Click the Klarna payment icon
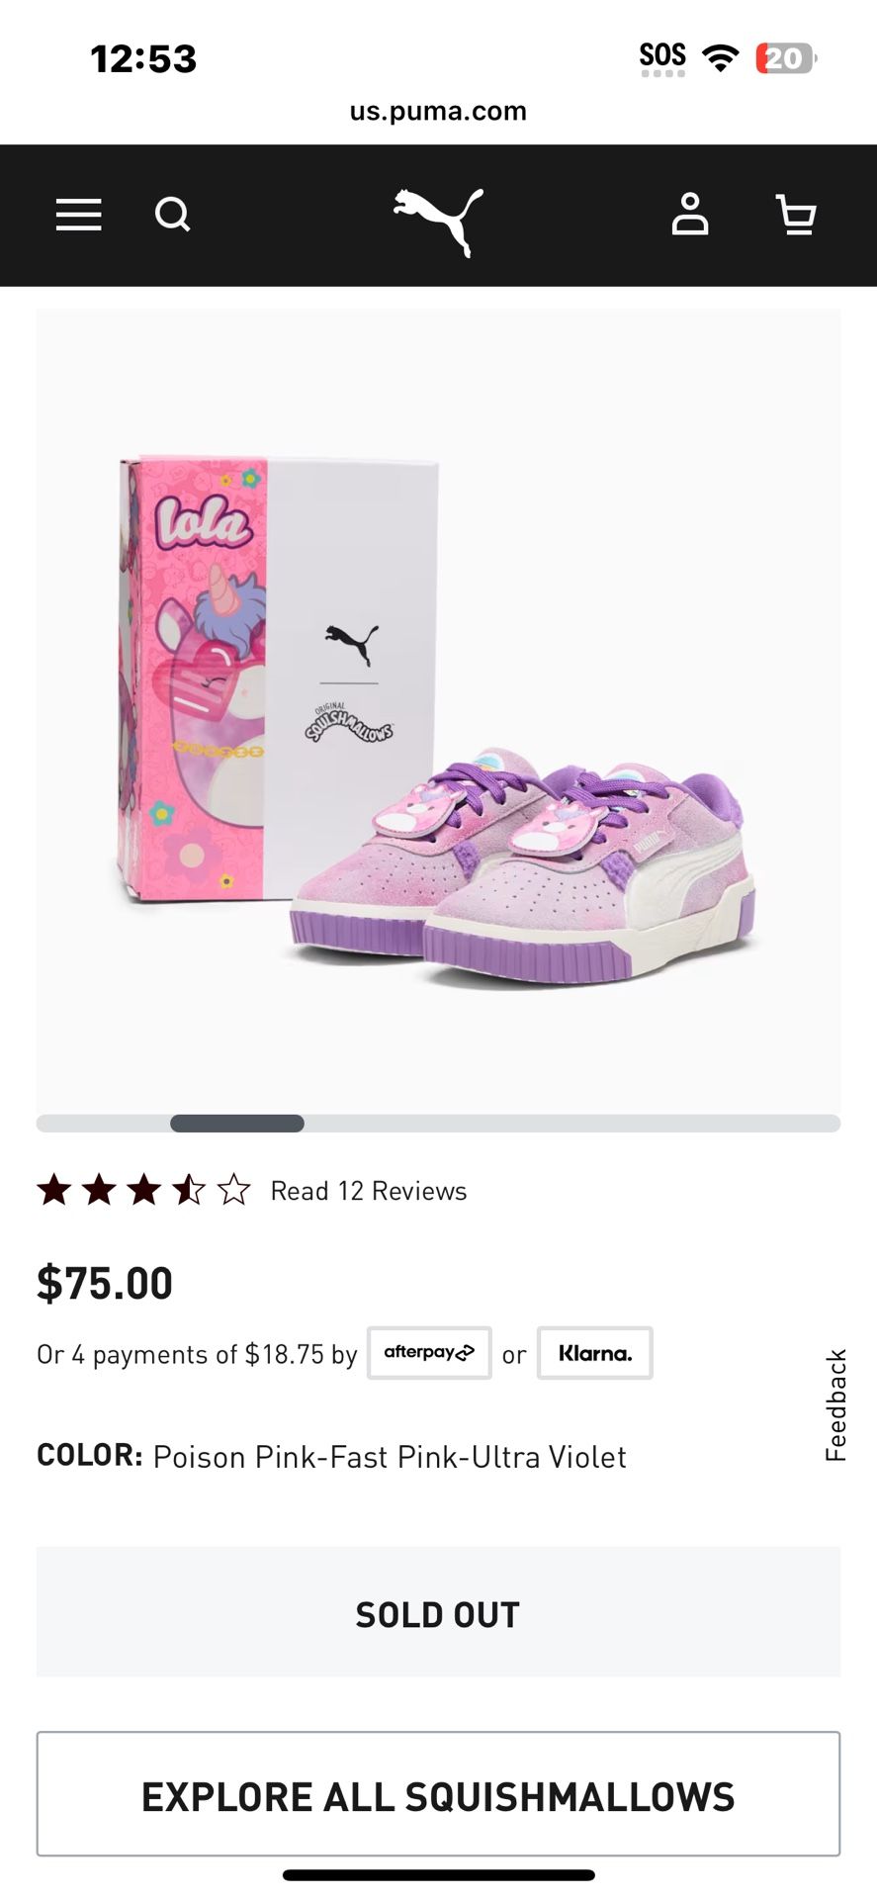 click(594, 1353)
